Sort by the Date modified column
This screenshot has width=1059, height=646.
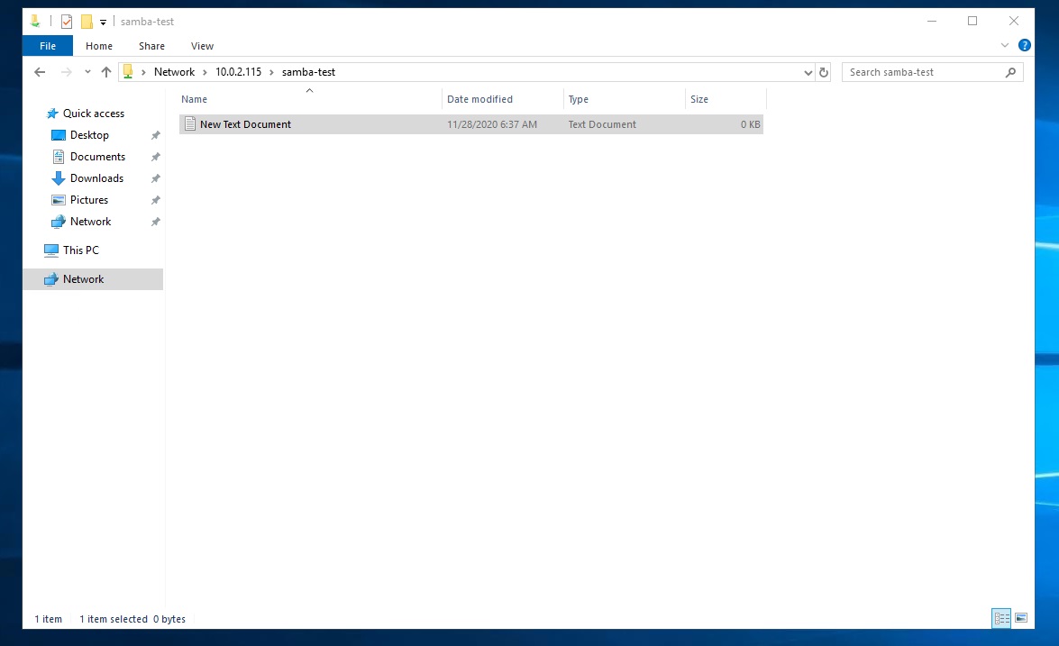[503, 99]
